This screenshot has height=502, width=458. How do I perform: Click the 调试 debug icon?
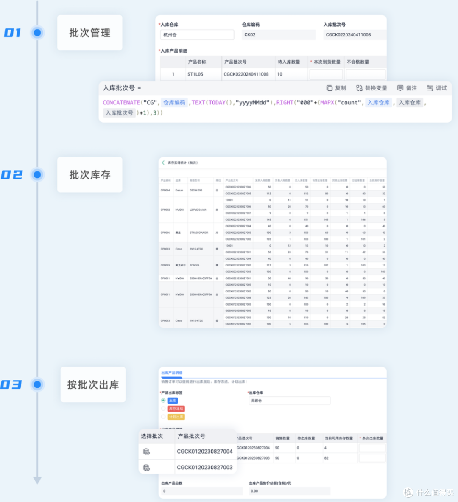[x=430, y=88]
